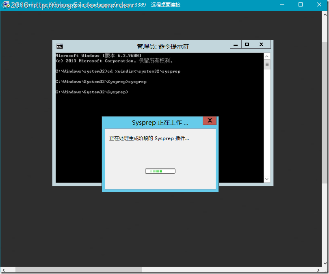This screenshot has width=329, height=274.
Task: Click the command prompt icon in title bar
Action: pos(60,47)
